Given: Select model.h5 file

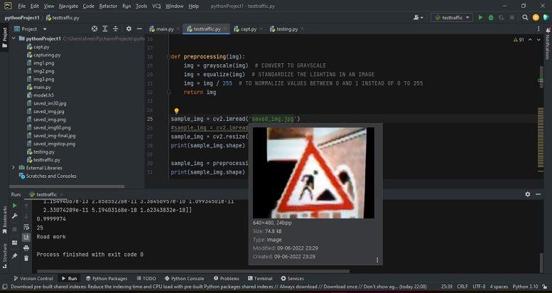Looking at the screenshot, I should 40,95.
